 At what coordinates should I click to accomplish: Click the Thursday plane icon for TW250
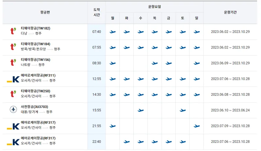155,95
